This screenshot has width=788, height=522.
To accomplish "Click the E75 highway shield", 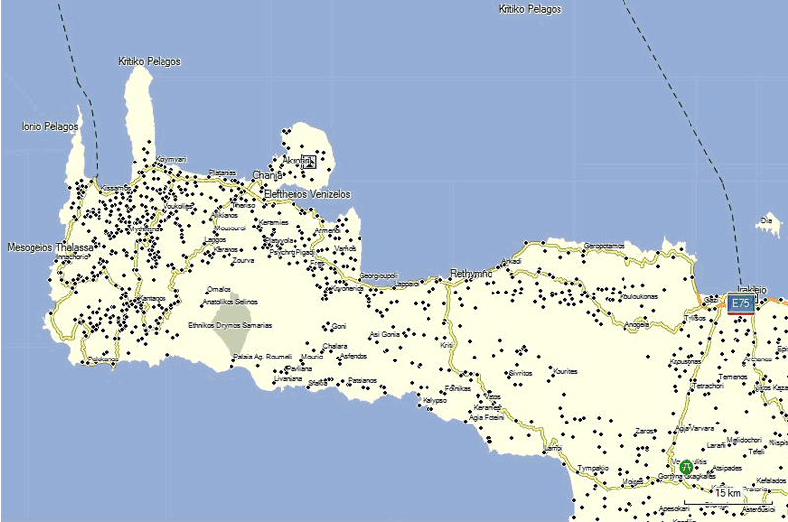I will (x=742, y=304).
